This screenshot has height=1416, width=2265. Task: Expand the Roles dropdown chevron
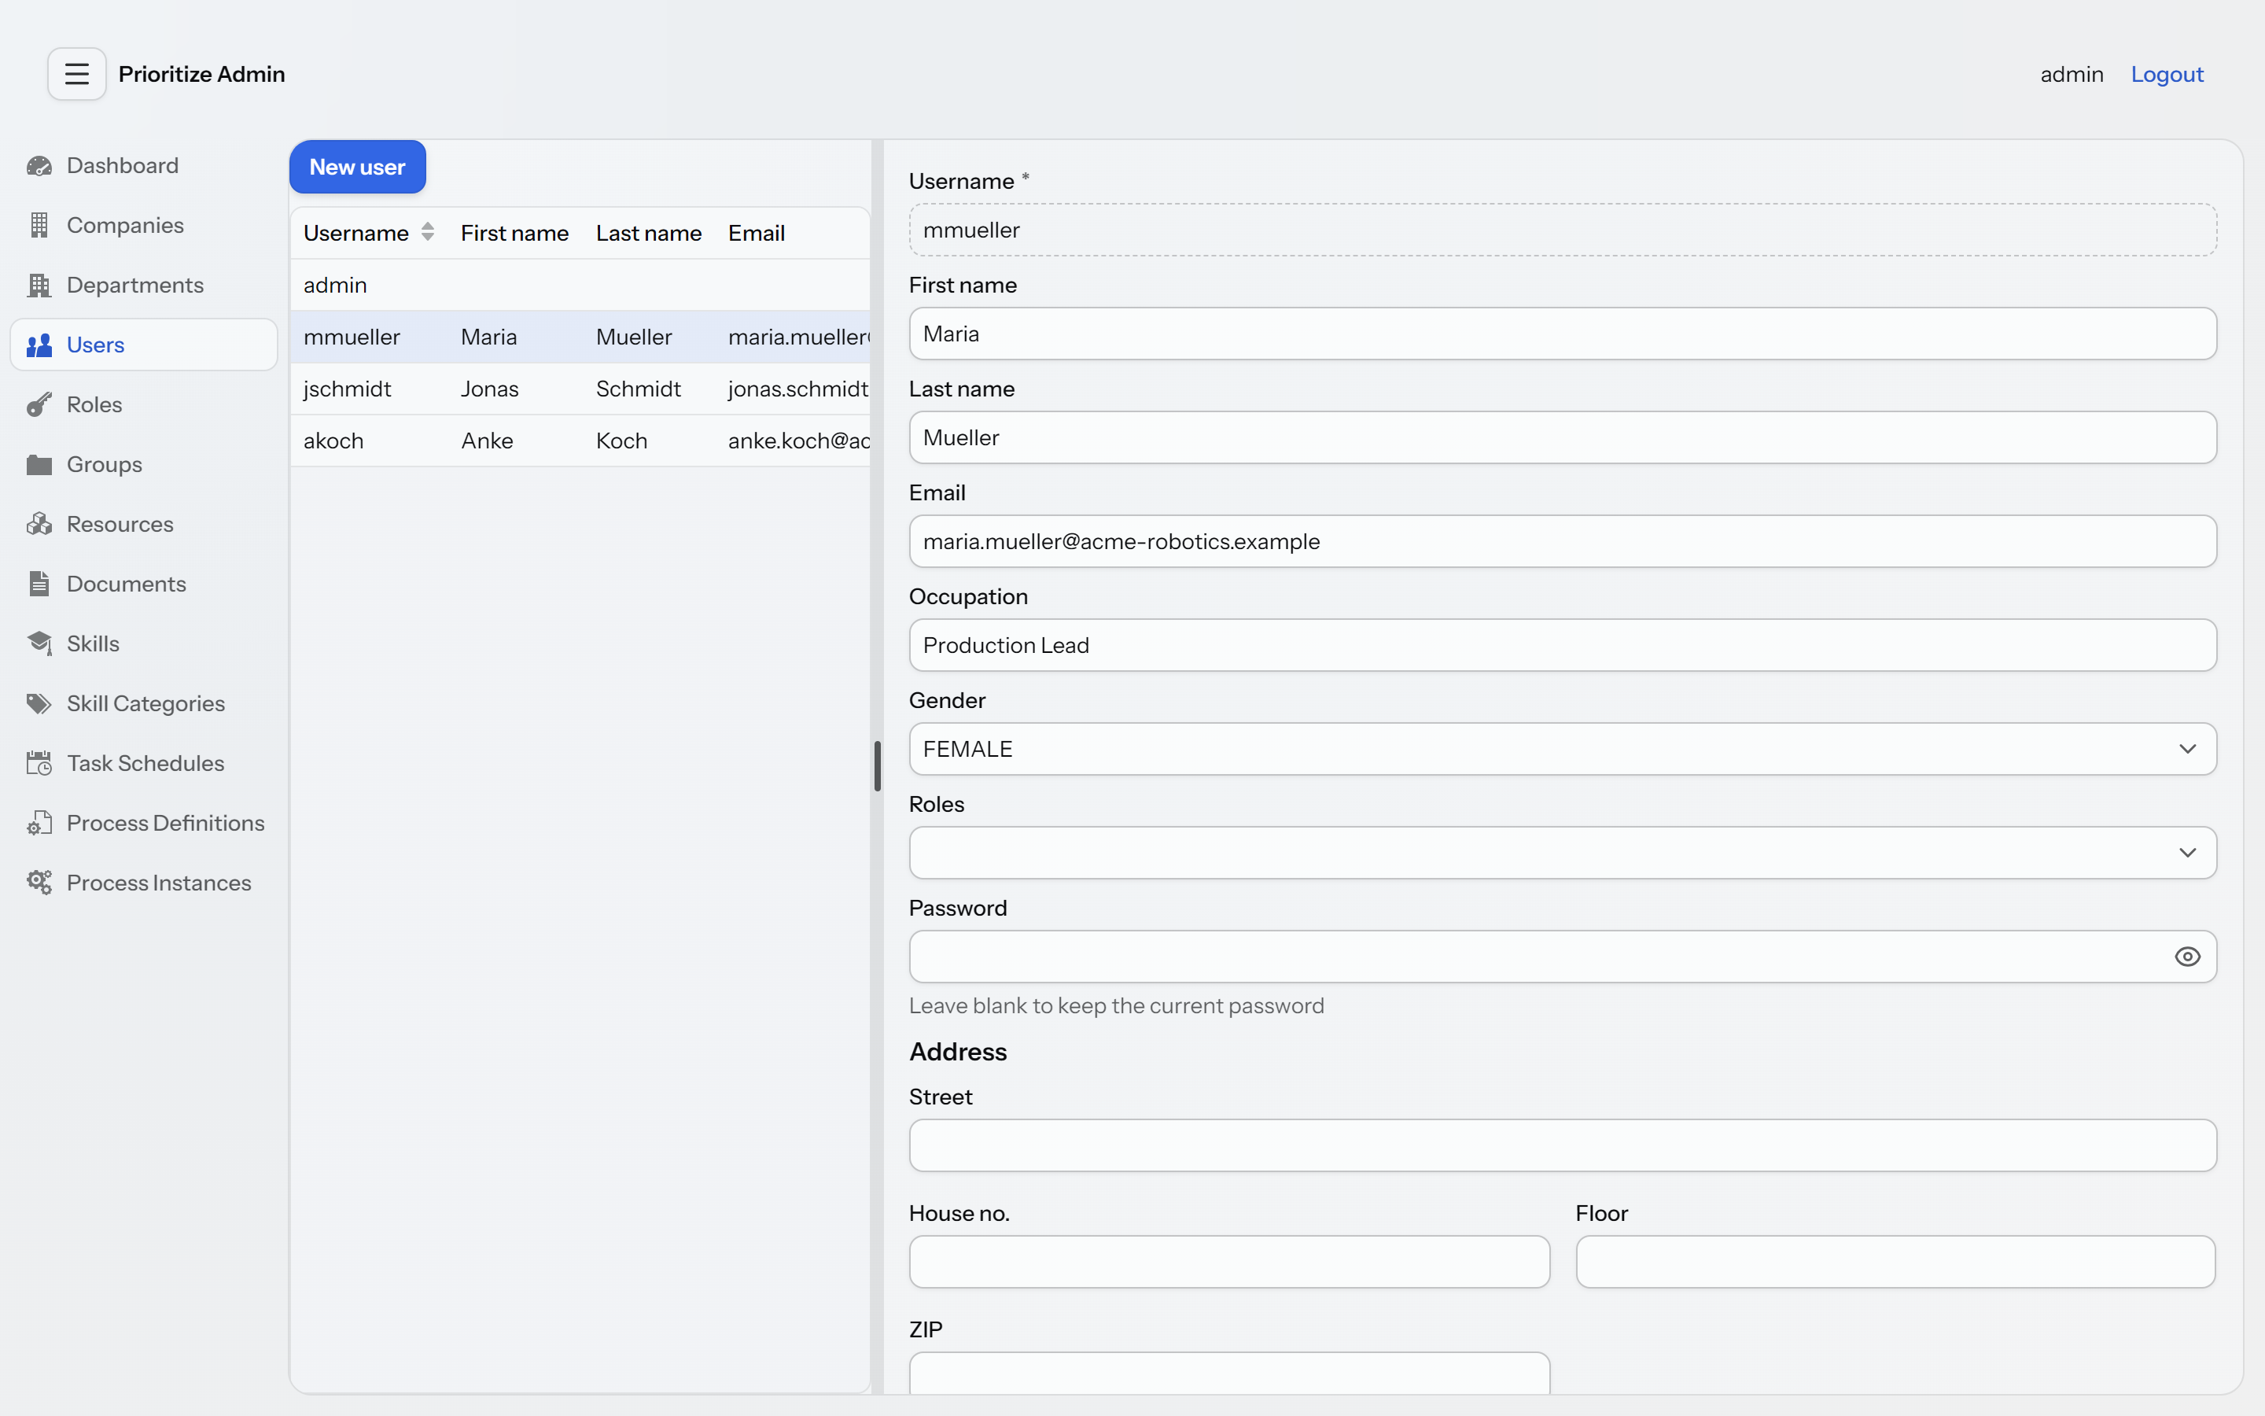click(2187, 854)
